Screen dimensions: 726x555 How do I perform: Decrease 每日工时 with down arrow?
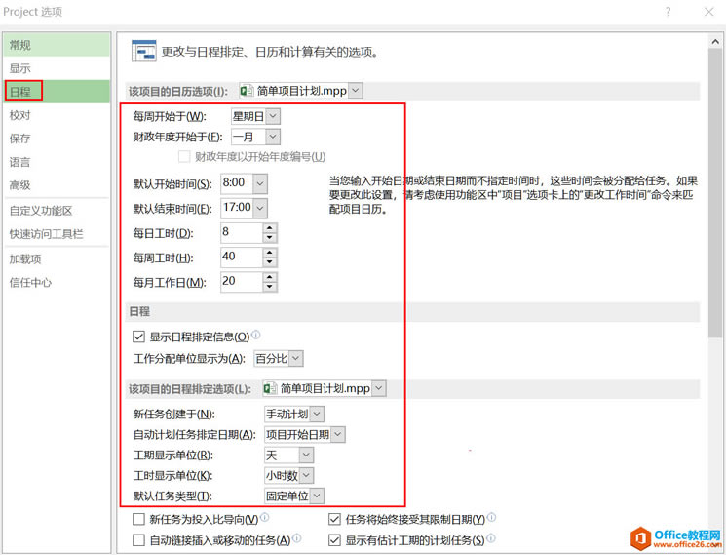point(270,238)
